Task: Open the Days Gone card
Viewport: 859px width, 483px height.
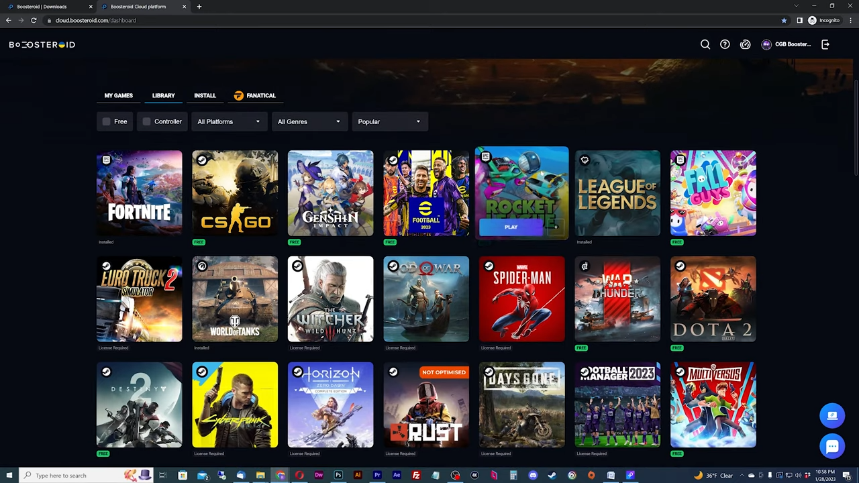Action: tap(522, 405)
